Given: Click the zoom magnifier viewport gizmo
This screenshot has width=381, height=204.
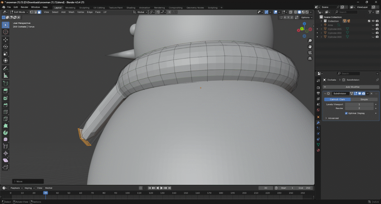Looking at the screenshot, I should coord(310,40).
